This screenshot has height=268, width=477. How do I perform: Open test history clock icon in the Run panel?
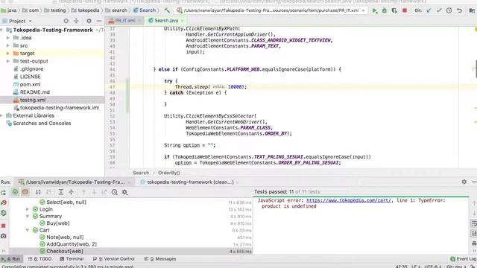(114, 192)
